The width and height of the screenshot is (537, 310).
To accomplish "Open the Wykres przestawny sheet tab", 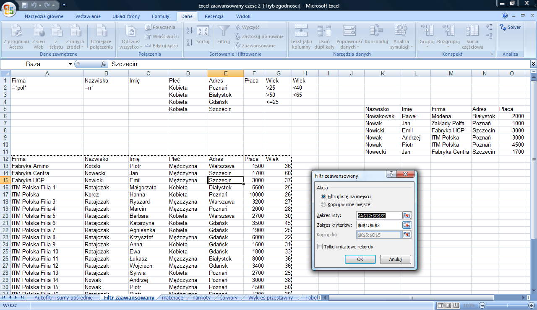I will 271,298.
